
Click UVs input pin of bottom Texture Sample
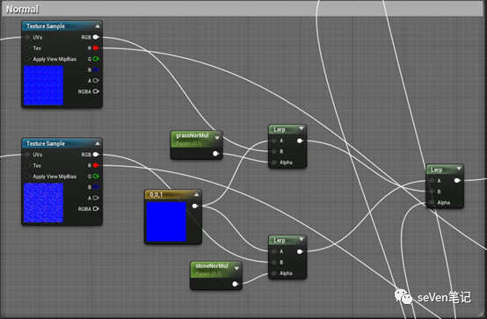(x=27, y=155)
